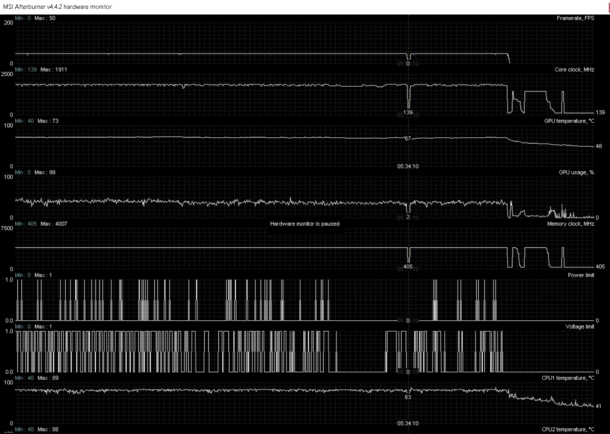The width and height of the screenshot is (610, 434).
Task: Select the CPU1 temperature graph label
Action: tap(568, 378)
